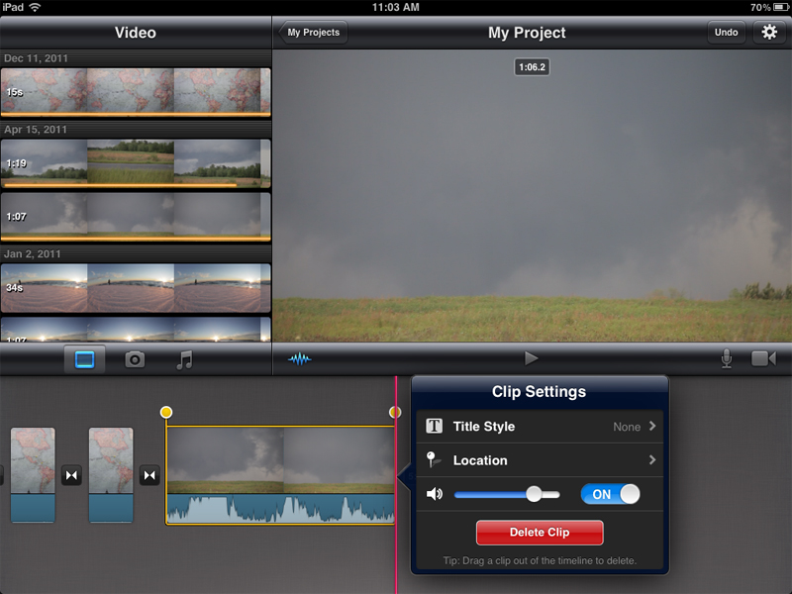
Task: Select the 1:19 field video clip
Action: 136,163
